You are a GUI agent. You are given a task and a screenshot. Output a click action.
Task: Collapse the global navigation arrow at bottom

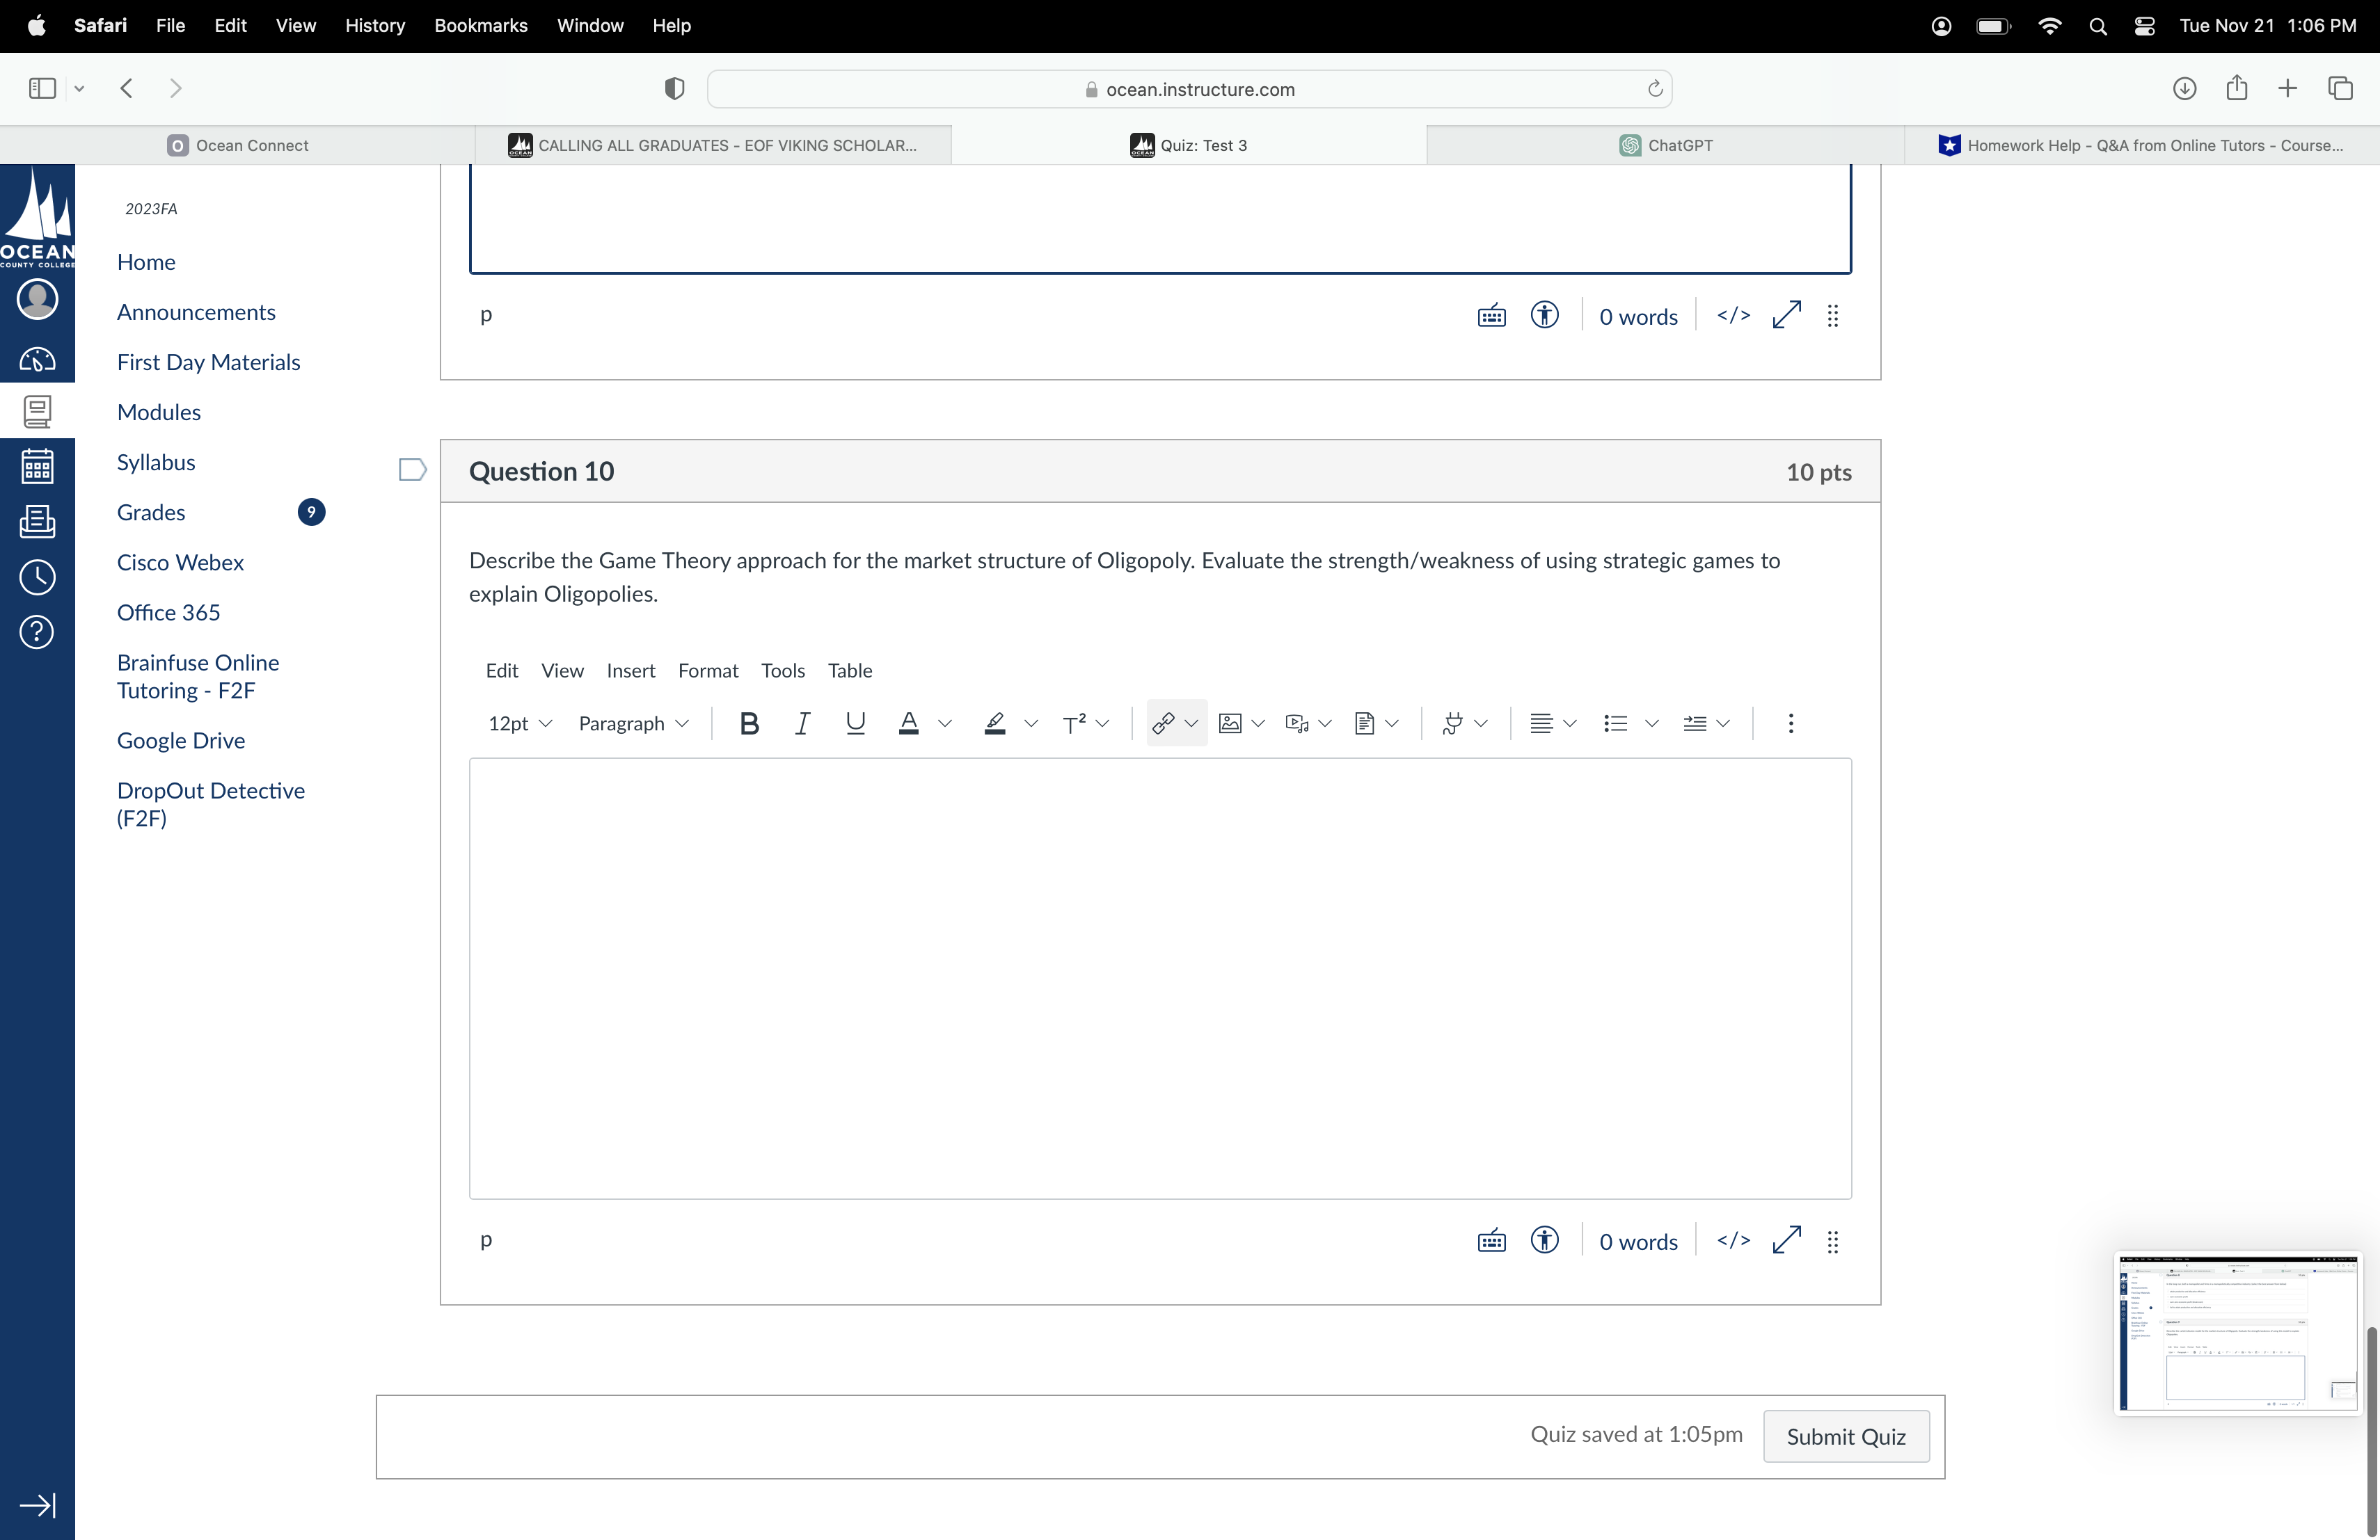coord(37,1504)
